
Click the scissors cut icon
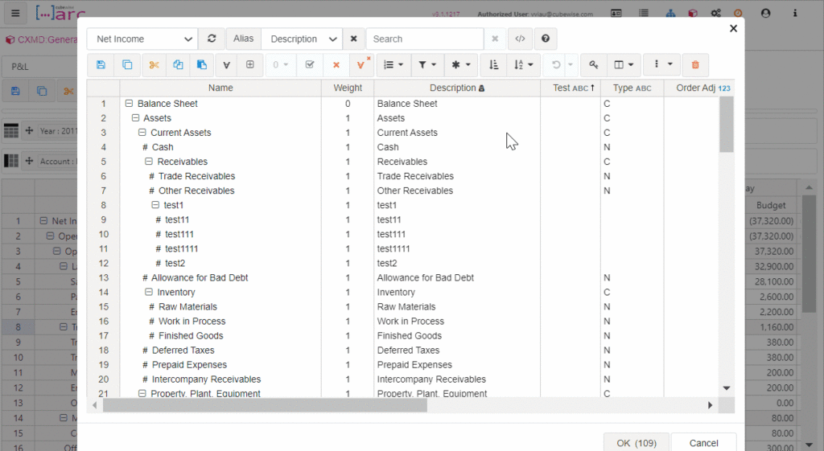tap(154, 65)
